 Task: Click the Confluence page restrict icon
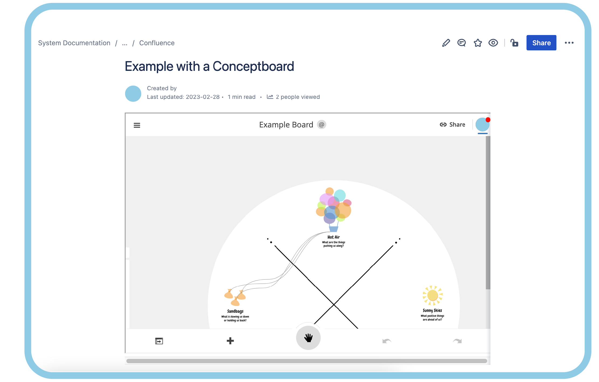514,42
